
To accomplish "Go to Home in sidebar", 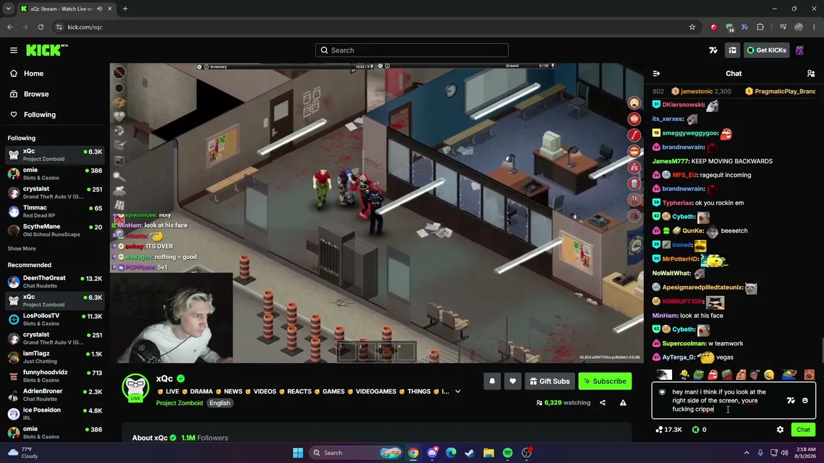I will click(x=26, y=73).
